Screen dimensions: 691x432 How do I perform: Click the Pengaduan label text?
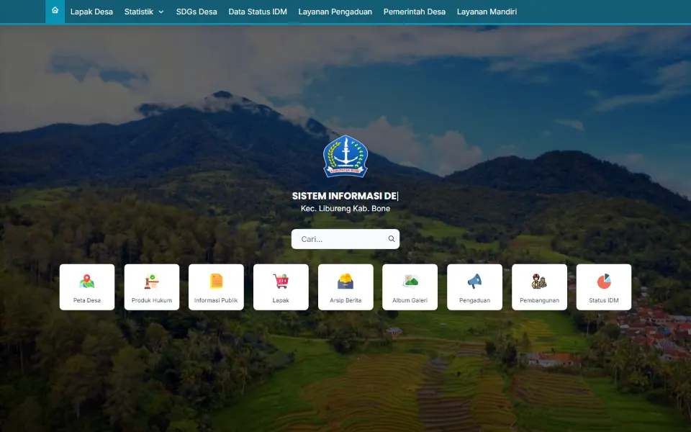pos(474,300)
